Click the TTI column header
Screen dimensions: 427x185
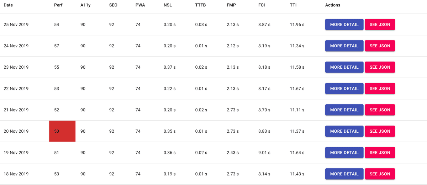coord(293,5)
